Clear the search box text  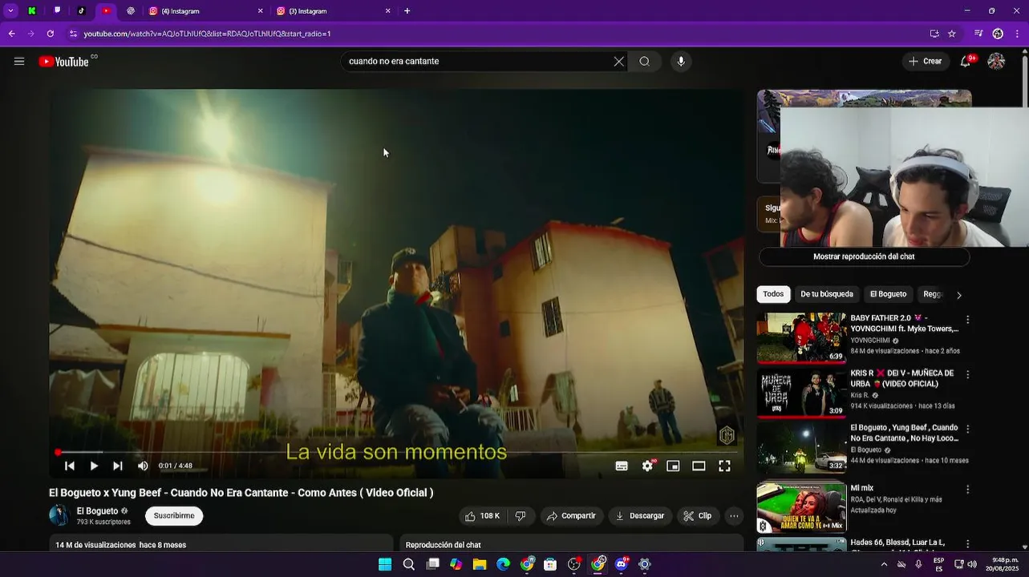click(x=618, y=62)
